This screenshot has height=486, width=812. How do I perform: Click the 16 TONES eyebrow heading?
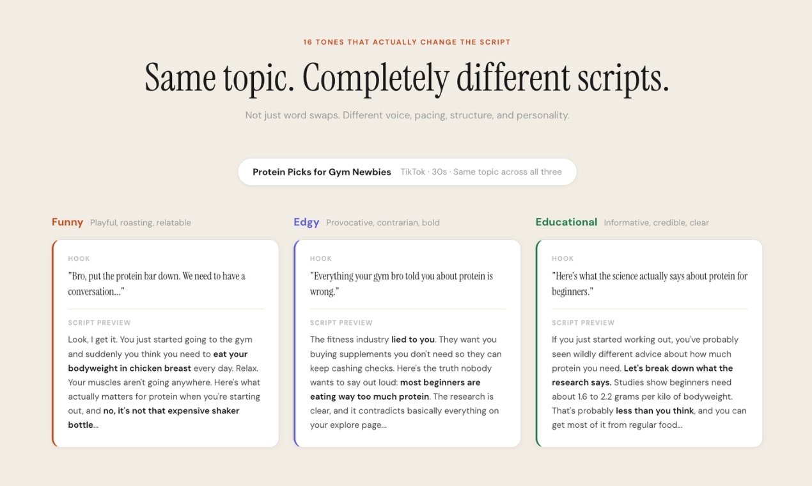click(407, 42)
